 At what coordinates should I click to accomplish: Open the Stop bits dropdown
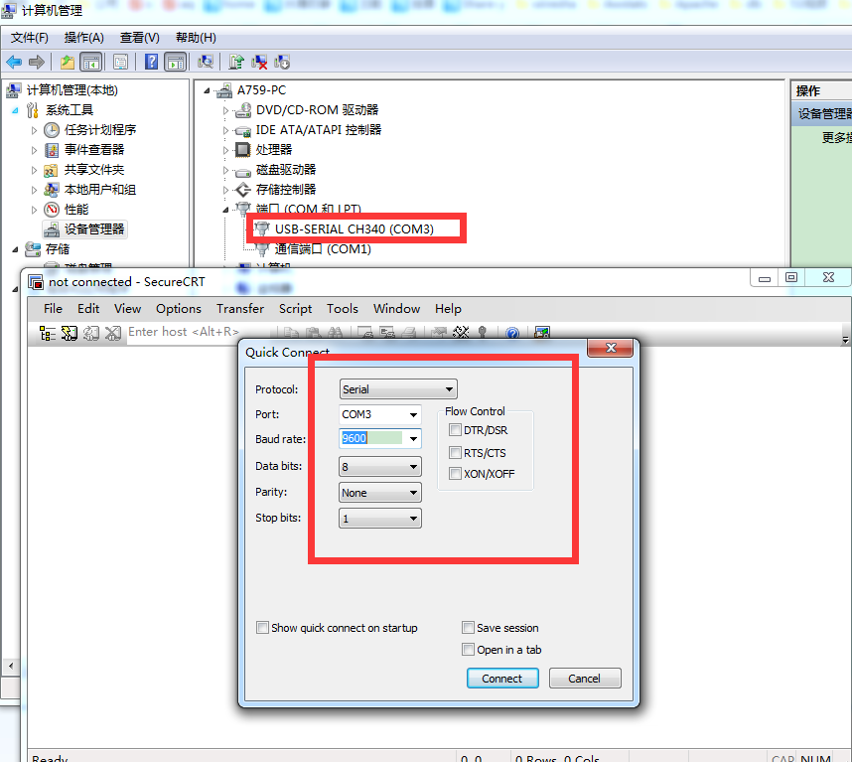[x=379, y=519]
